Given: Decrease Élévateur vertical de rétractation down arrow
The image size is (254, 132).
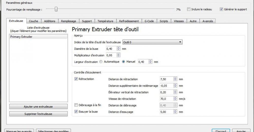Looking at the screenshot, I should [x=175, y=93].
